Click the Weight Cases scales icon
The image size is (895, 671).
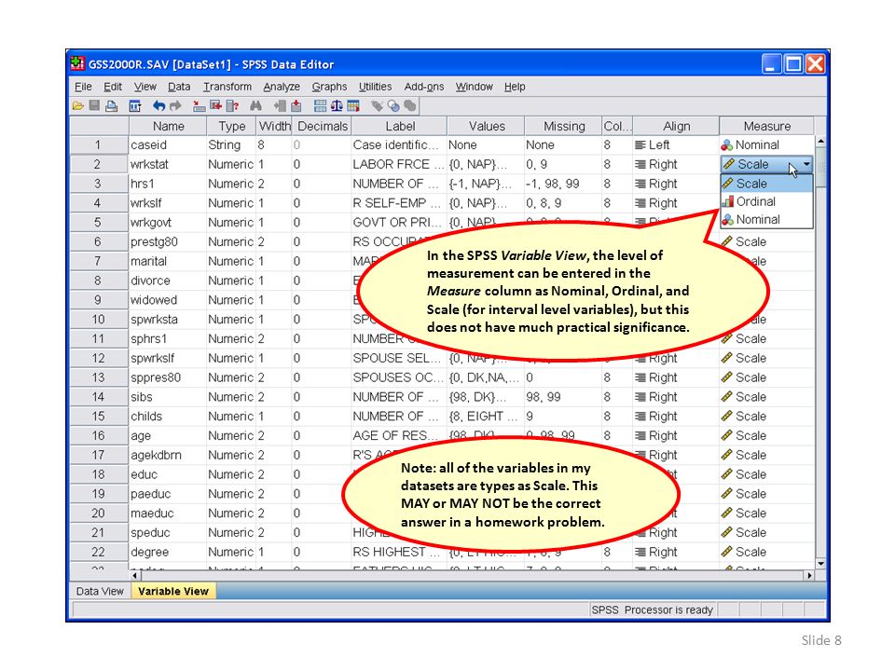point(337,105)
